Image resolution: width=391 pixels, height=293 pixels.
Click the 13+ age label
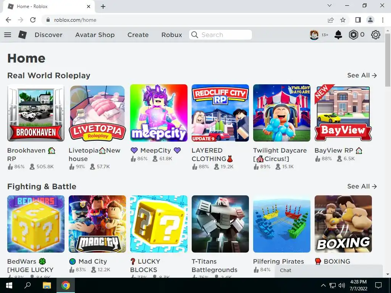[325, 35]
